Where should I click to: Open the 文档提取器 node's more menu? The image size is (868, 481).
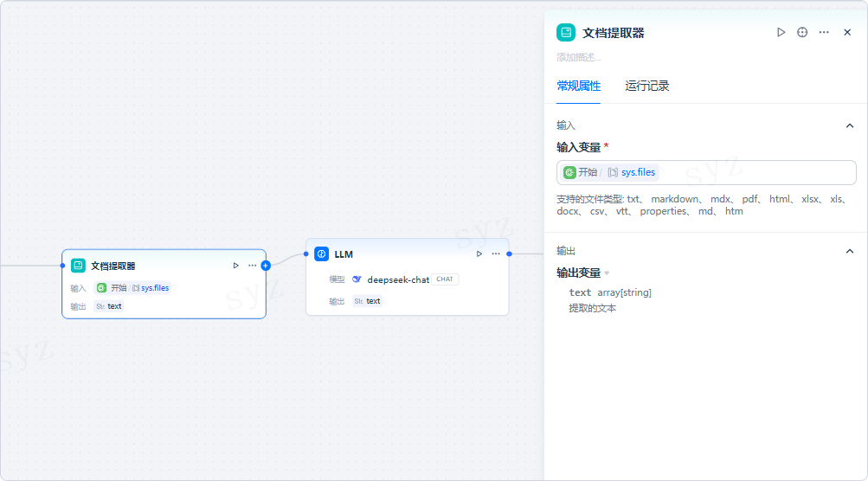pos(252,266)
